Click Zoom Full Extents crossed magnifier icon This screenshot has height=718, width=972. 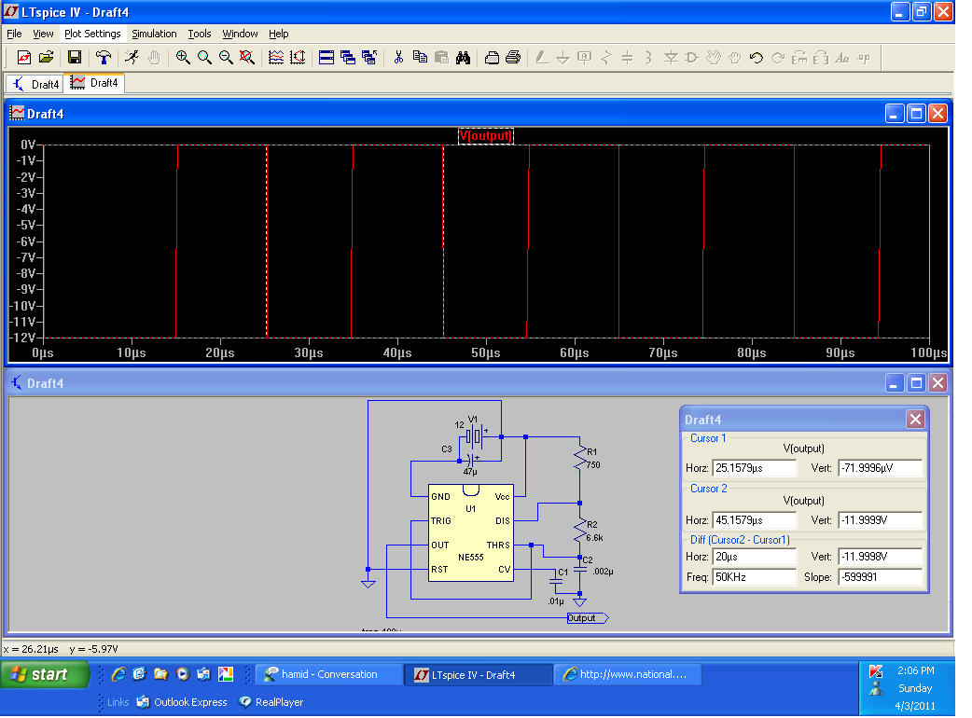(x=246, y=58)
